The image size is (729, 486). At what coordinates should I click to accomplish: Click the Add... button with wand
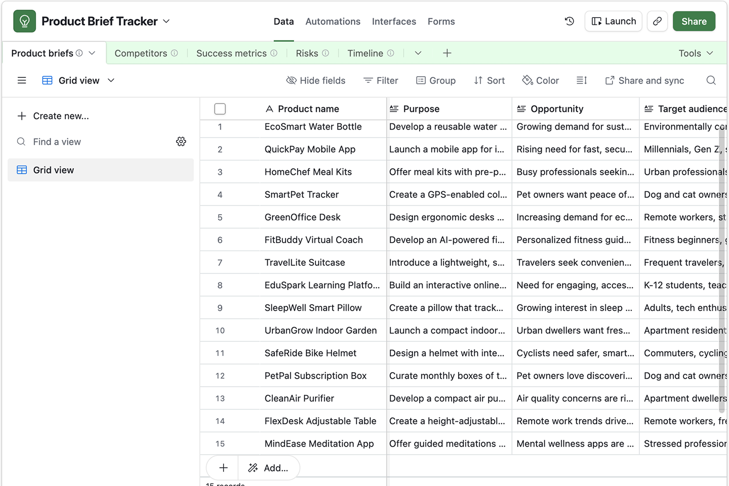268,468
